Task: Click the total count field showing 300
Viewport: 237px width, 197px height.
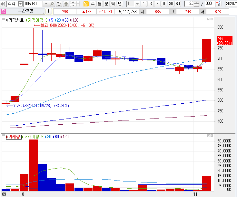Action: [210, 4]
